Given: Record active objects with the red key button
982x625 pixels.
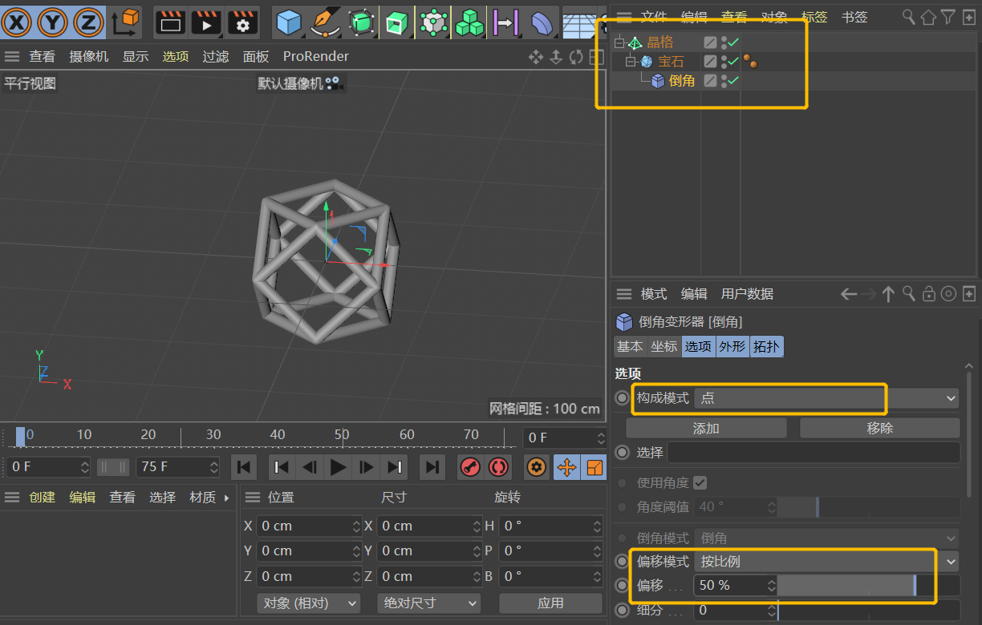Looking at the screenshot, I should pyautogui.click(x=470, y=466).
